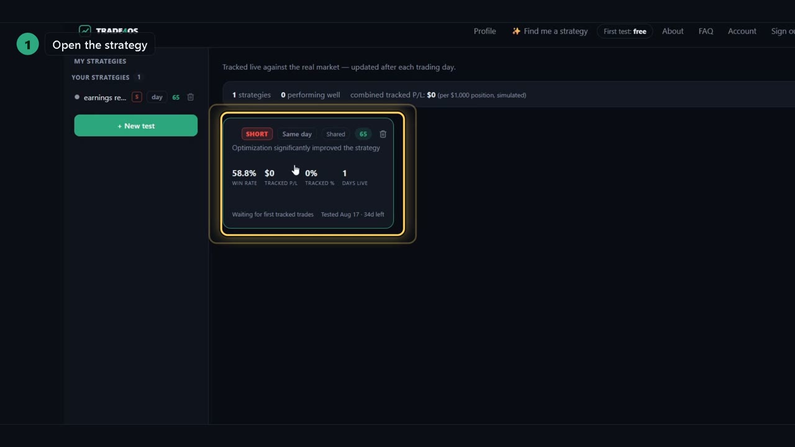Image resolution: width=795 pixels, height=447 pixels.
Task: Open the Profile page
Action: pos(485,31)
